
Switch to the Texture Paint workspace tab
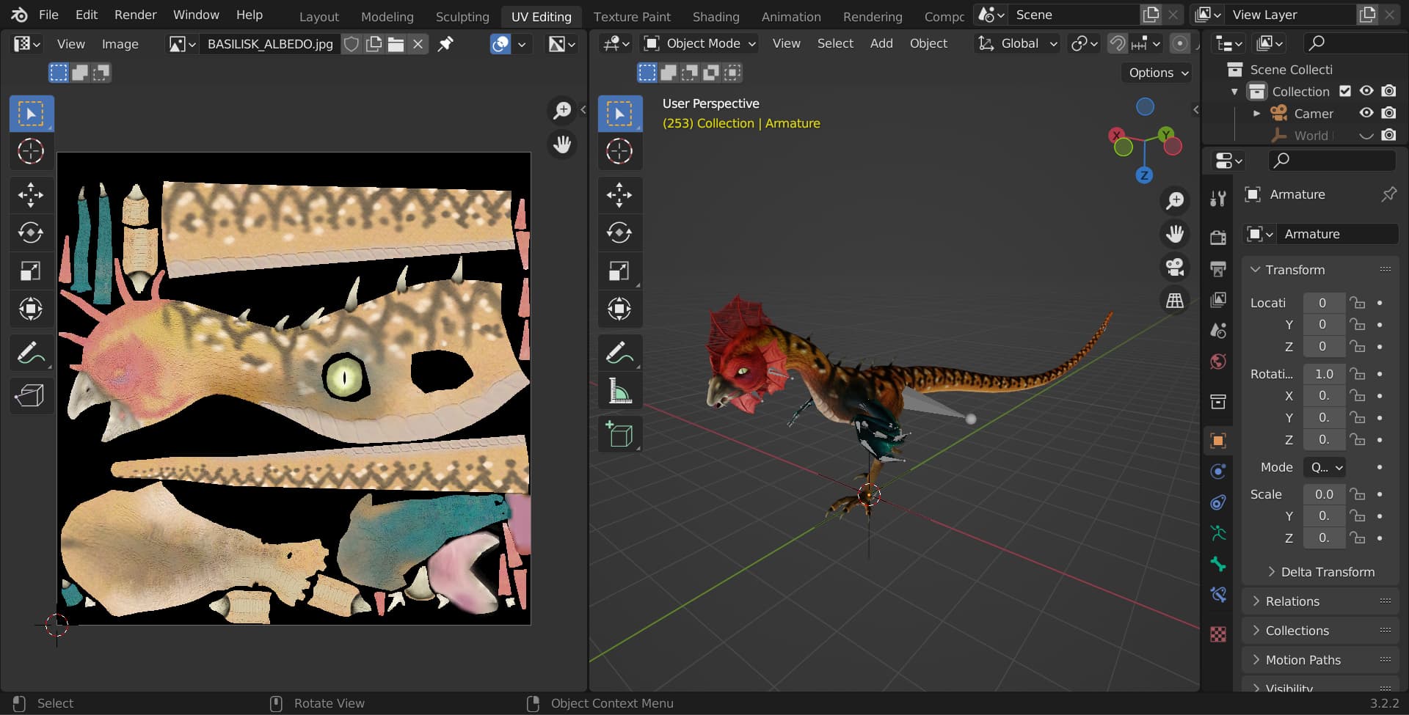(632, 16)
